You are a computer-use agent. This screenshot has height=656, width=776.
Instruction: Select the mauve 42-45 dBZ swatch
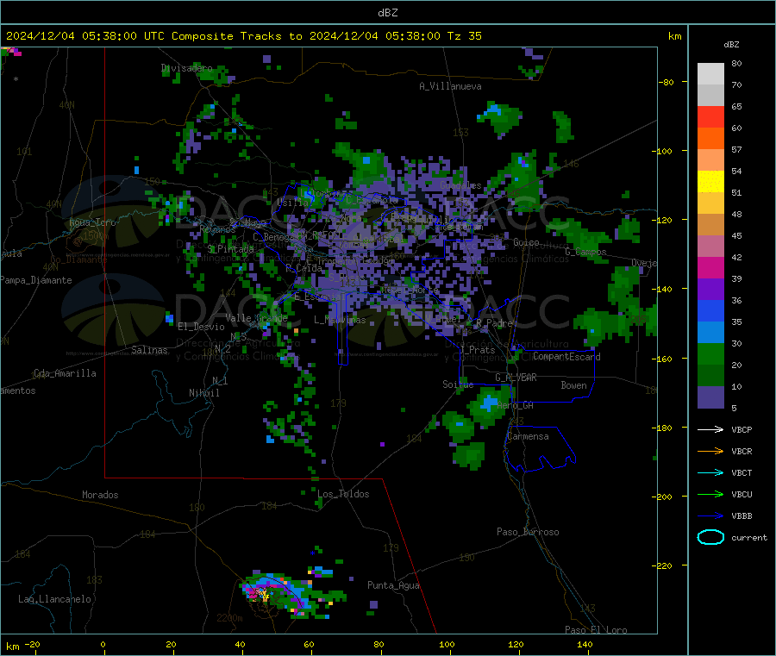710,246
